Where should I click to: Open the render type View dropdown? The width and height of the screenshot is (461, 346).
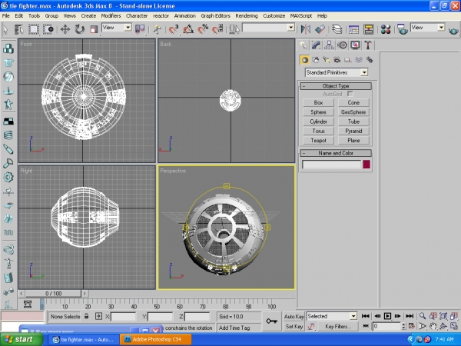tap(428, 28)
